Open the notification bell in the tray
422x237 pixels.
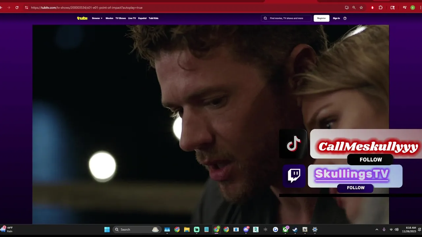pos(419,229)
